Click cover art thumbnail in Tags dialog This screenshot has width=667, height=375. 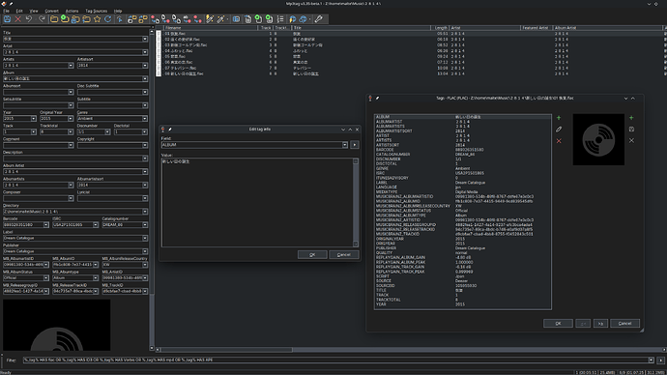coord(598,139)
